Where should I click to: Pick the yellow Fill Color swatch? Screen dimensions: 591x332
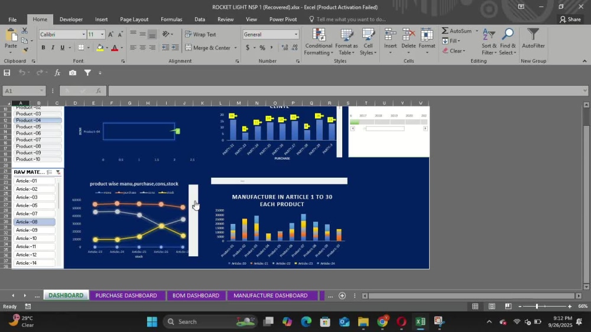pos(100,48)
